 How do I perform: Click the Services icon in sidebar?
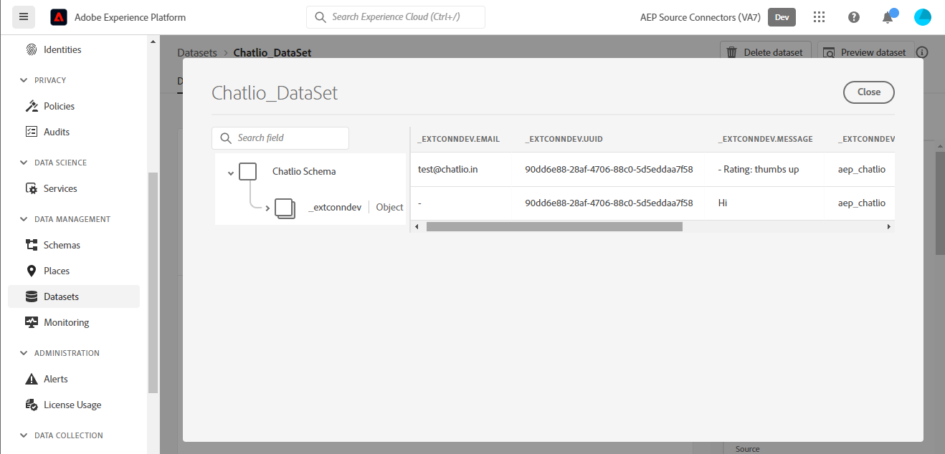click(x=32, y=188)
